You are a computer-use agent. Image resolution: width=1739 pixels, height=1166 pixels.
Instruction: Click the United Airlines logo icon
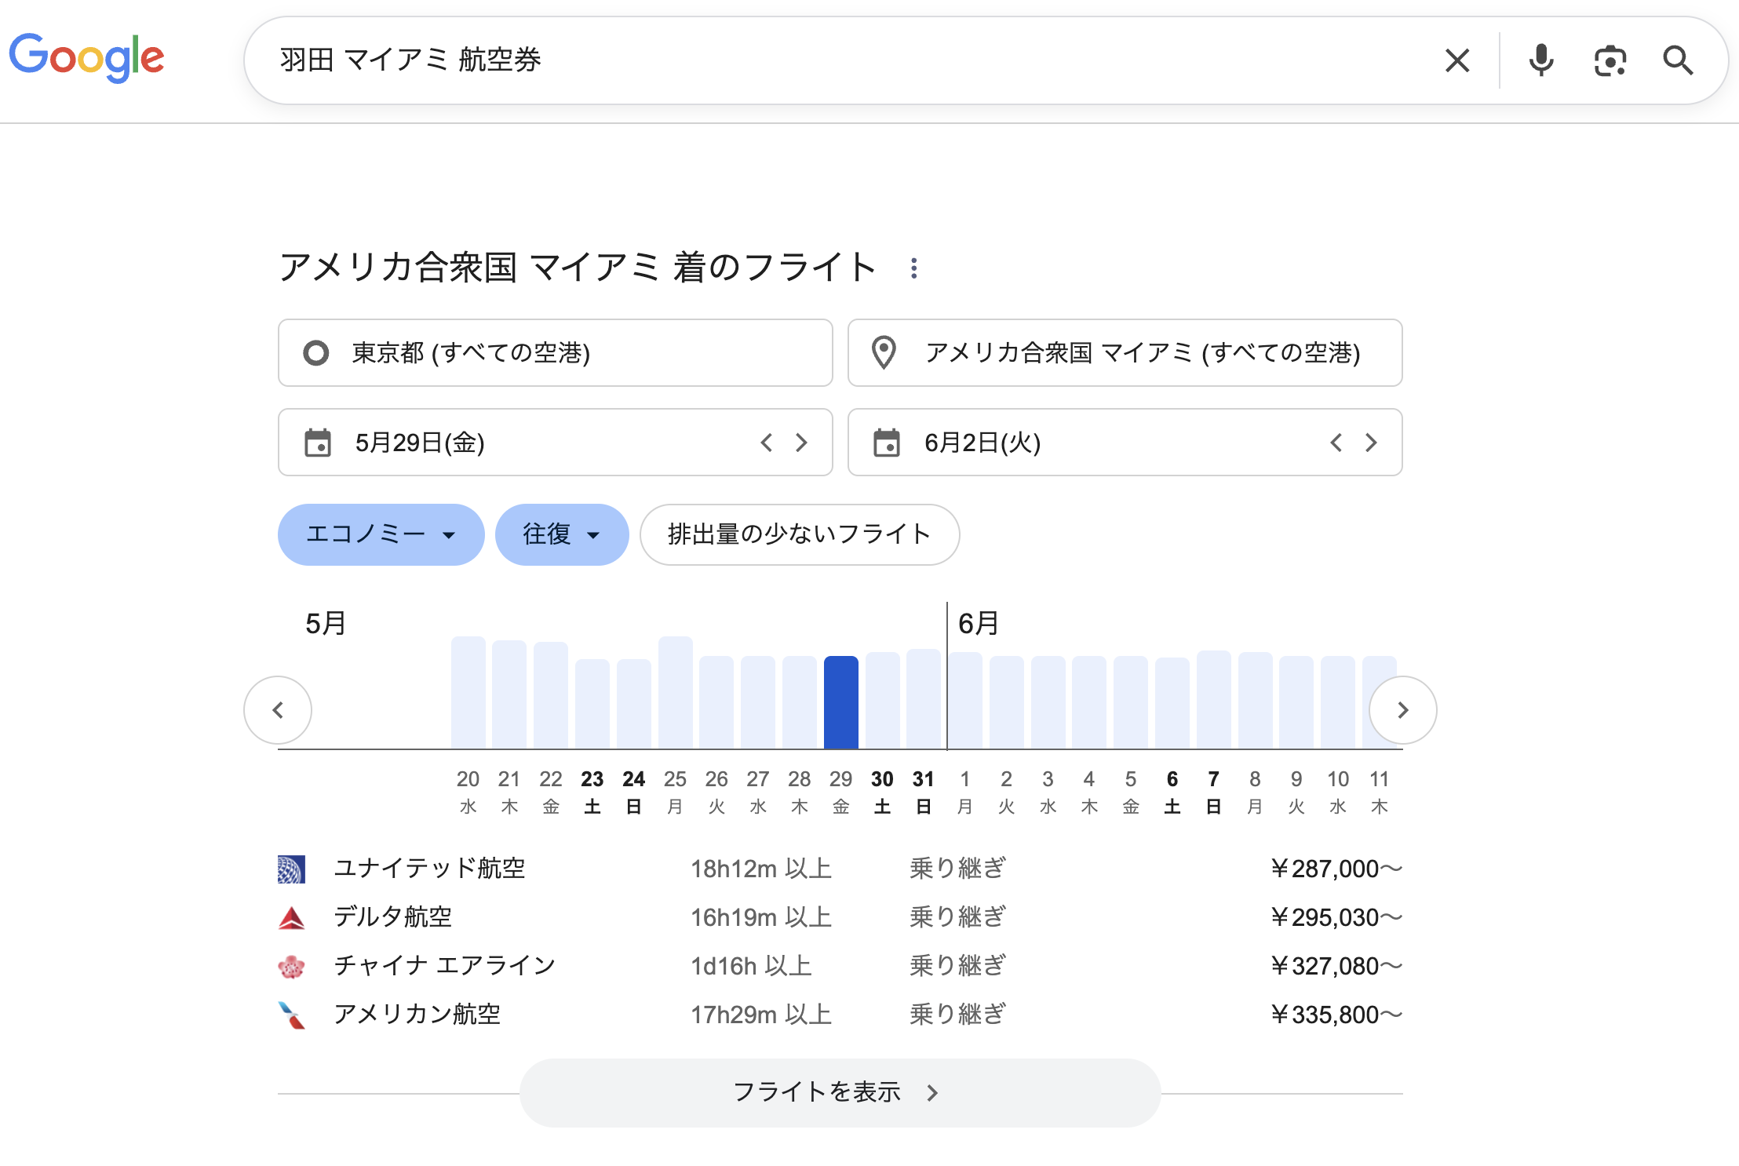(291, 869)
